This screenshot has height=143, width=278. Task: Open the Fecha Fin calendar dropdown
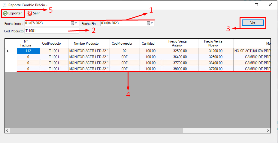coord(150,23)
